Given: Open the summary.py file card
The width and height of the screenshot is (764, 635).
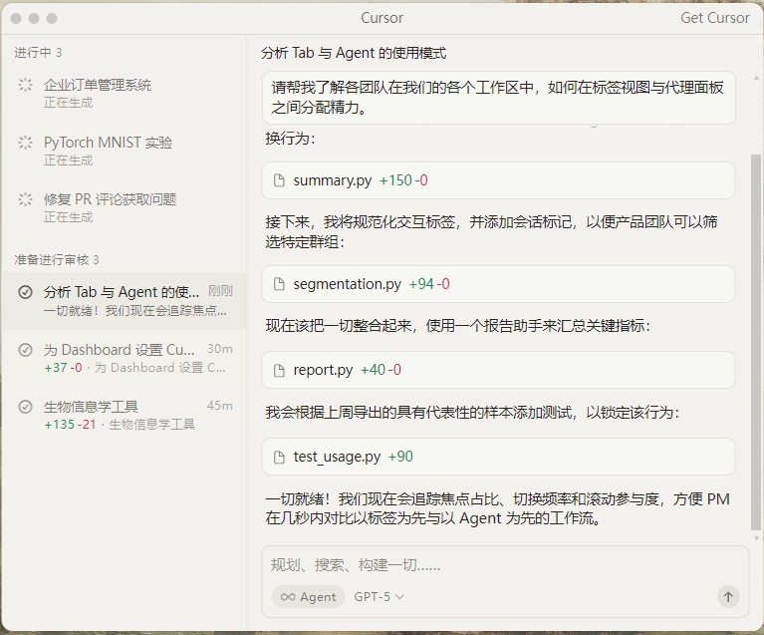Looking at the screenshot, I should (x=498, y=180).
